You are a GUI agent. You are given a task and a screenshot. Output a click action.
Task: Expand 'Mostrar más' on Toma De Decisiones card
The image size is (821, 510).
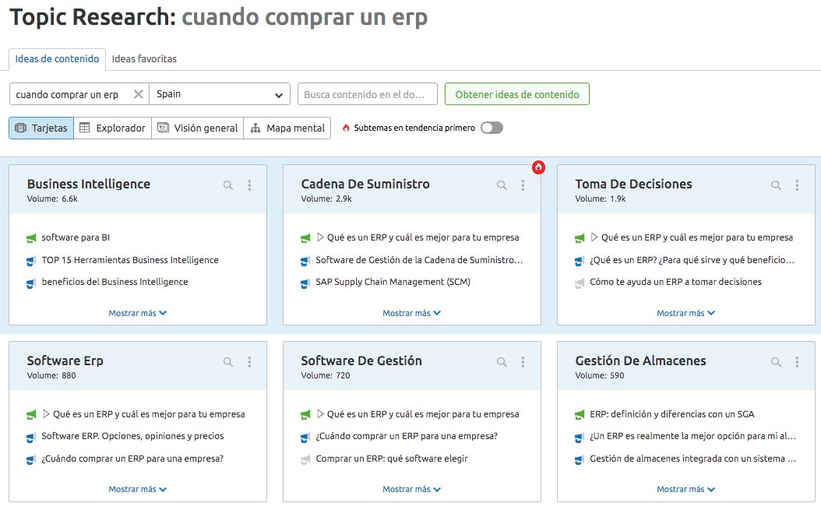click(x=685, y=313)
